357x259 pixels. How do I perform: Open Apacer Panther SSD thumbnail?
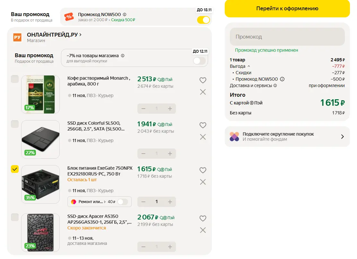[40, 233]
